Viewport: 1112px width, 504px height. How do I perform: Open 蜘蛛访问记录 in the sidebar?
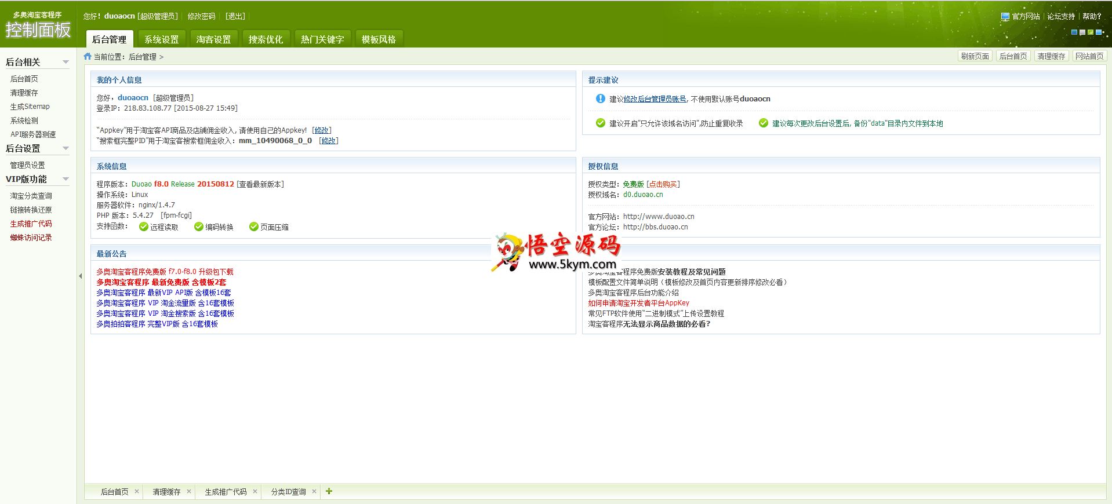[31, 238]
